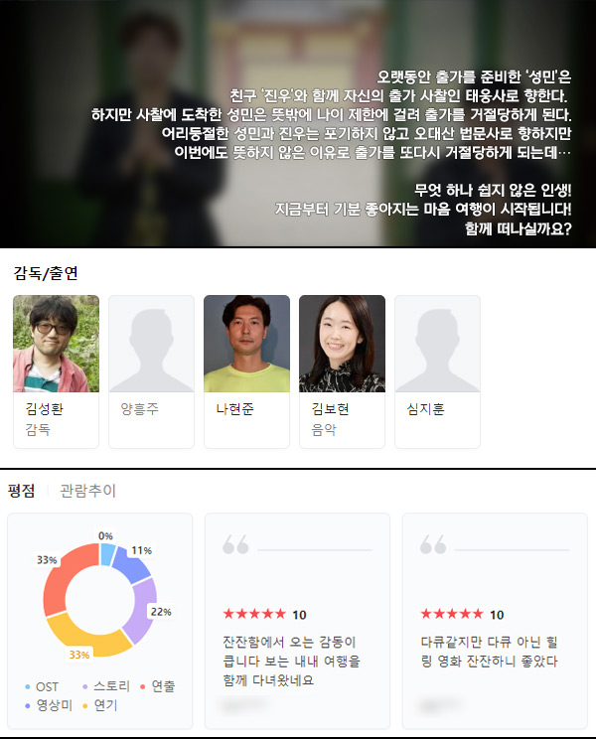Select the 연기 legend item

pyautogui.click(x=100, y=705)
